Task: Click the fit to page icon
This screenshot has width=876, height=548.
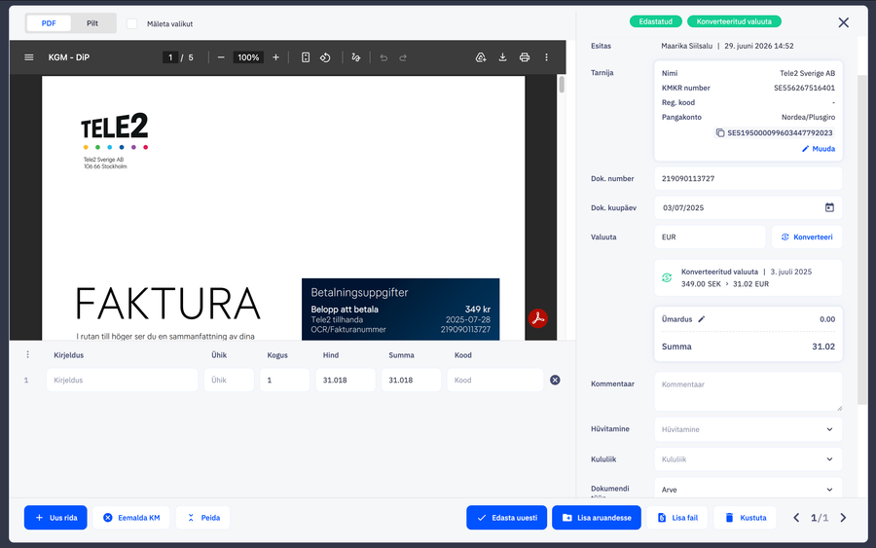Action: click(x=306, y=57)
